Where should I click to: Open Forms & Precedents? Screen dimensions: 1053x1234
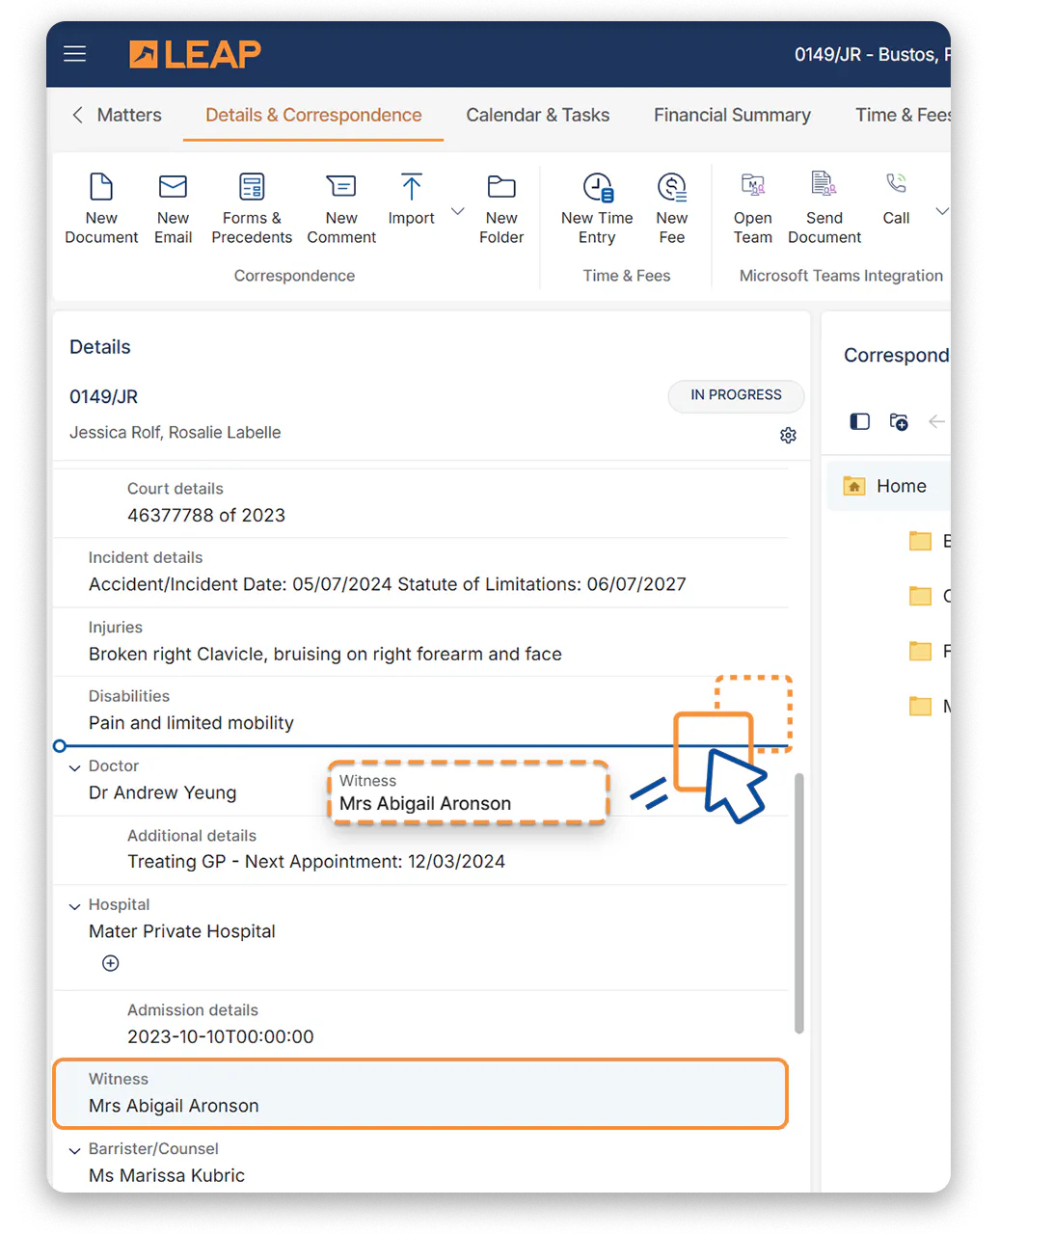click(x=252, y=208)
